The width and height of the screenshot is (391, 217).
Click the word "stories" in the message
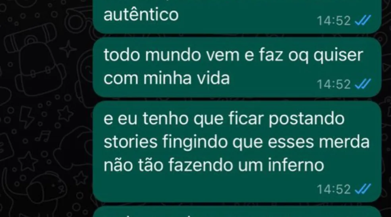pos(130,142)
